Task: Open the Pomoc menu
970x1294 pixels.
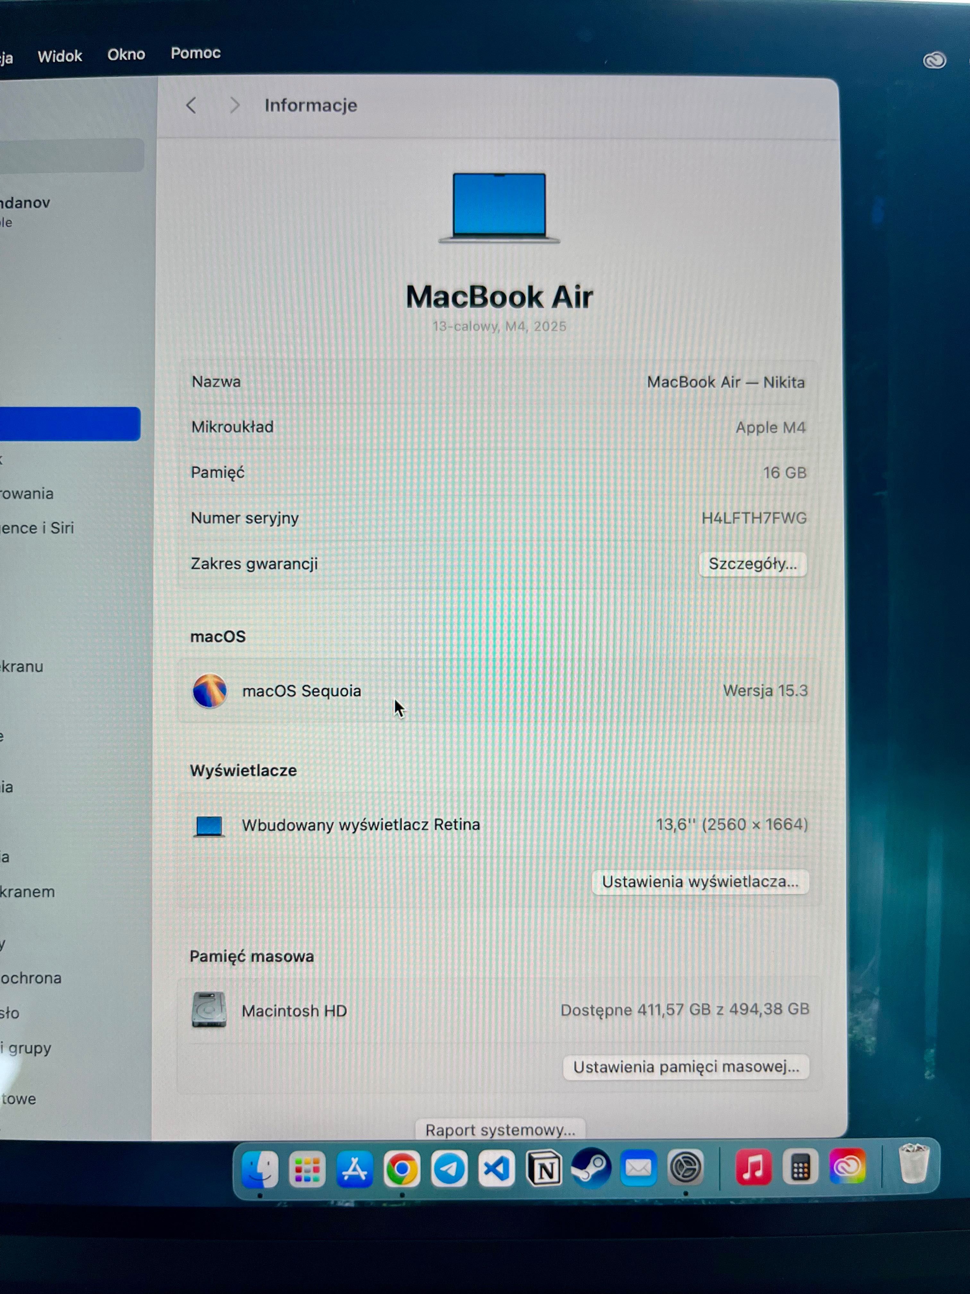Action: [x=195, y=53]
